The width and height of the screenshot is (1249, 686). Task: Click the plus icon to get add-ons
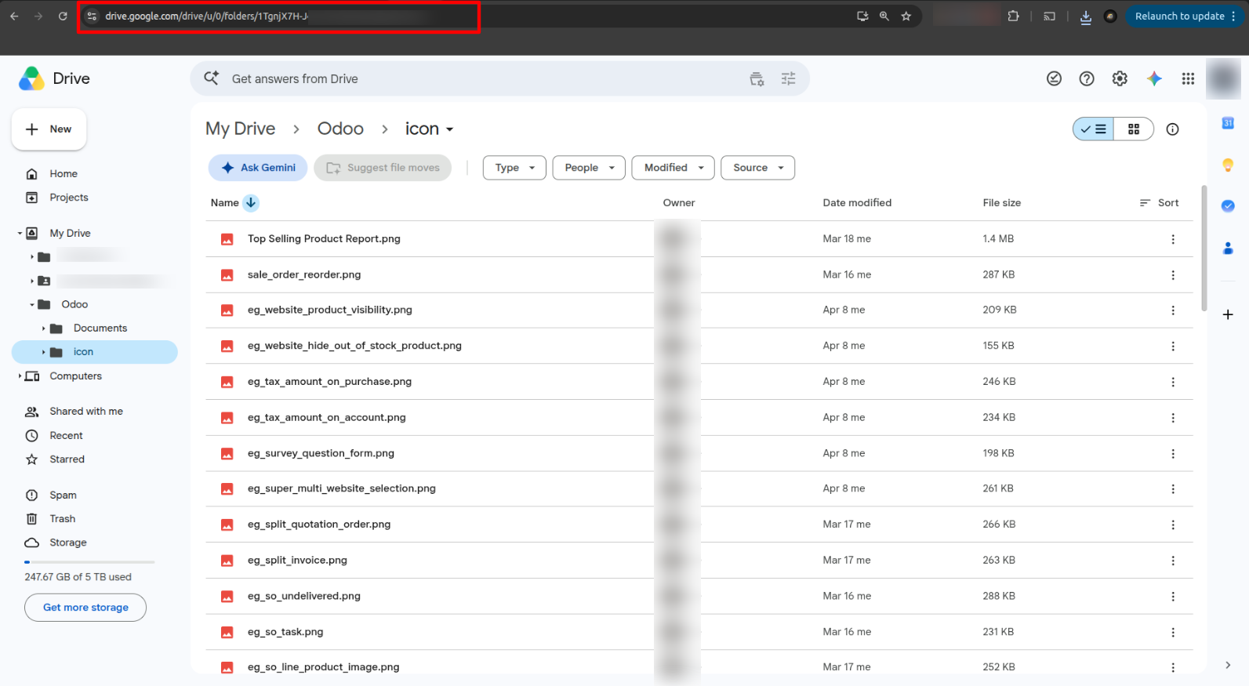tap(1228, 314)
